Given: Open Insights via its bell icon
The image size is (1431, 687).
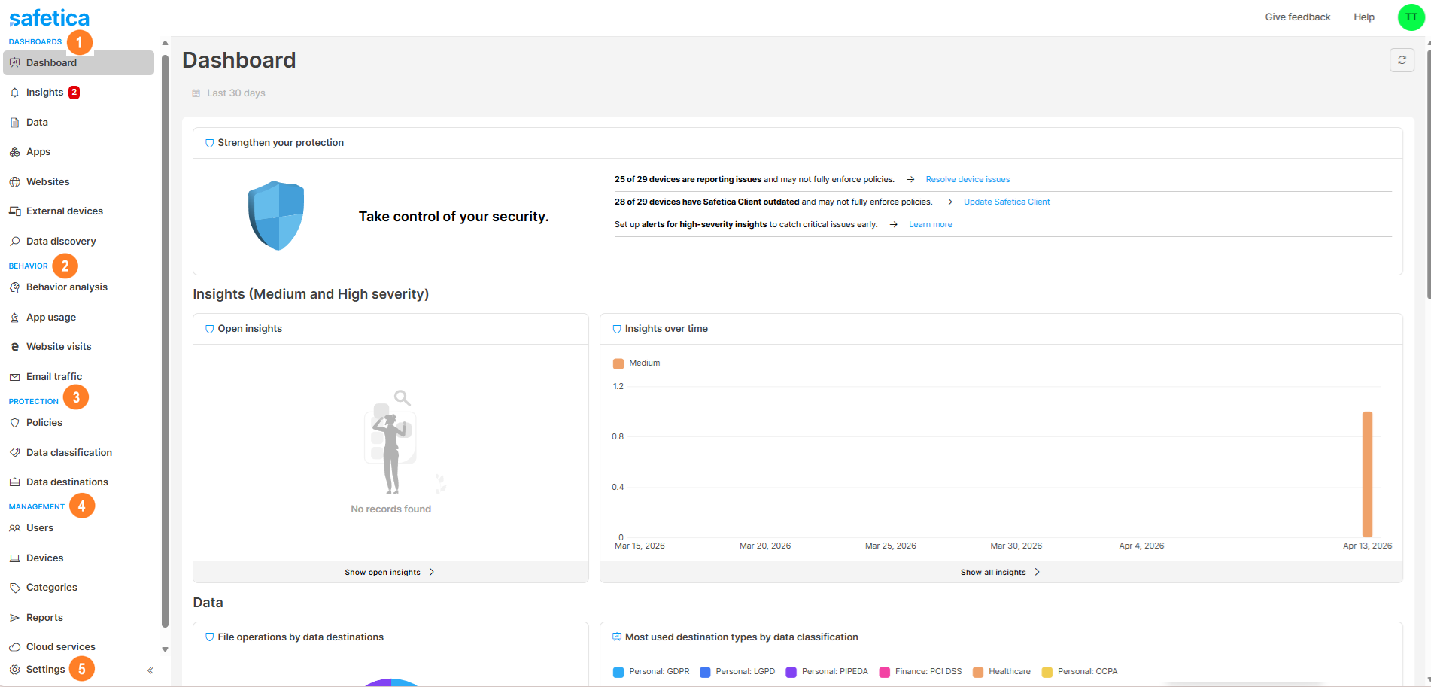Looking at the screenshot, I should (x=14, y=93).
